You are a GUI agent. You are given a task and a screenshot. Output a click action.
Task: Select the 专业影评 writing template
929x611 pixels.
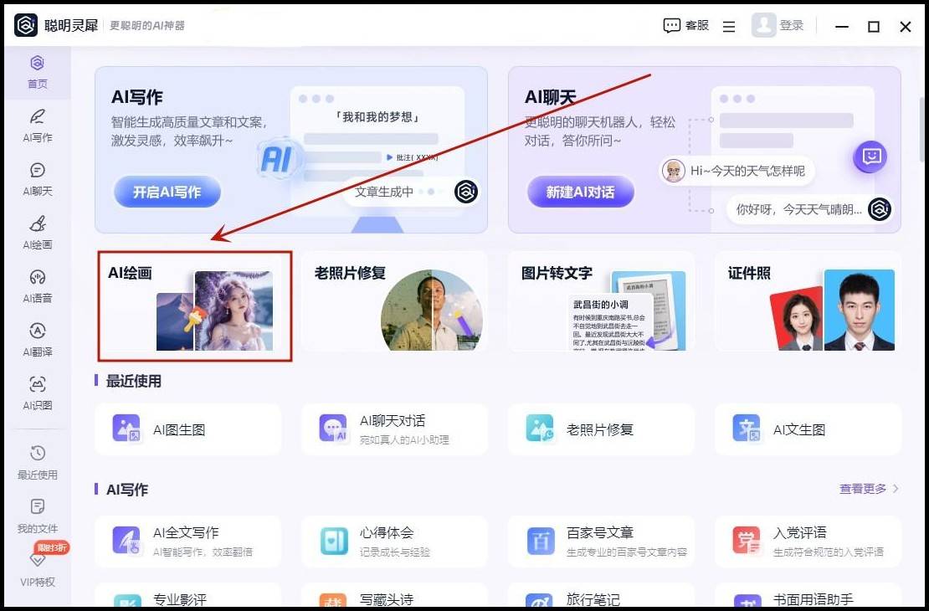pos(187,596)
